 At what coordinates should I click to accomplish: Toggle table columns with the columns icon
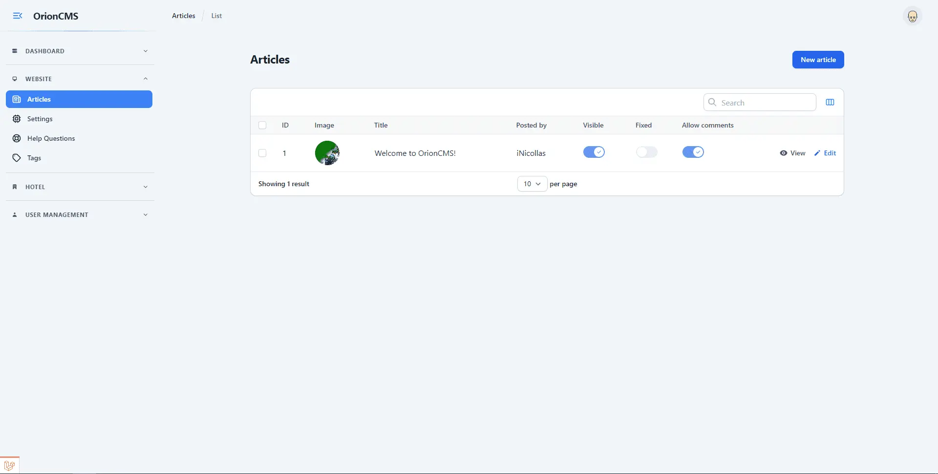coord(830,102)
